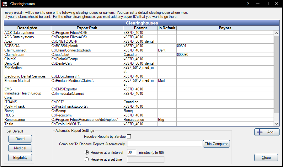
Task: Set default Eligibility clearinghouse
Action: (20, 158)
